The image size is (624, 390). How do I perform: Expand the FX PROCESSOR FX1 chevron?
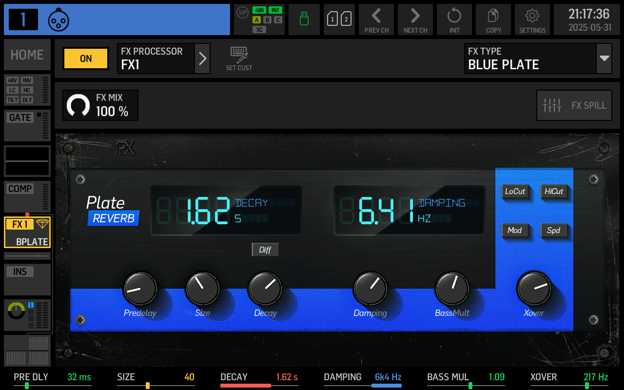click(202, 58)
